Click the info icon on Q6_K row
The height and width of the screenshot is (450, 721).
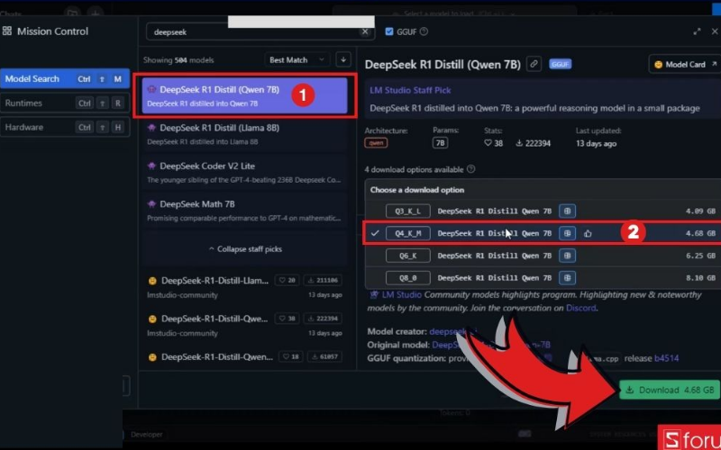pyautogui.click(x=567, y=256)
